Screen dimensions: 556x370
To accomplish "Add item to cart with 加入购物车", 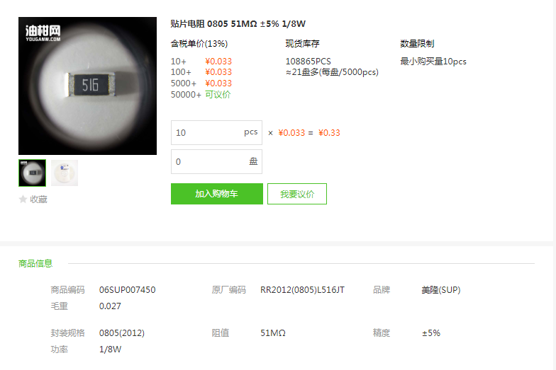I will [217, 194].
